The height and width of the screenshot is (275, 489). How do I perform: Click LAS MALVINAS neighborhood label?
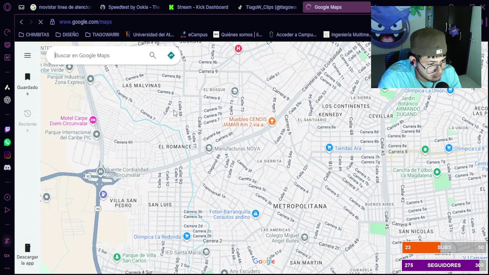(x=141, y=86)
